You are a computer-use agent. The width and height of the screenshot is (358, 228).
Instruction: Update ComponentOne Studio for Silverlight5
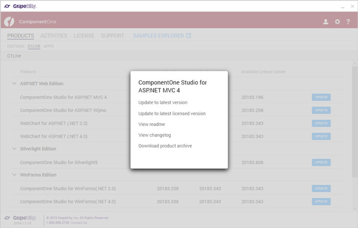point(321,162)
